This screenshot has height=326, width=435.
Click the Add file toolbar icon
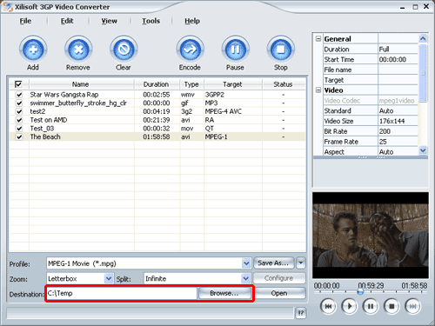point(33,50)
